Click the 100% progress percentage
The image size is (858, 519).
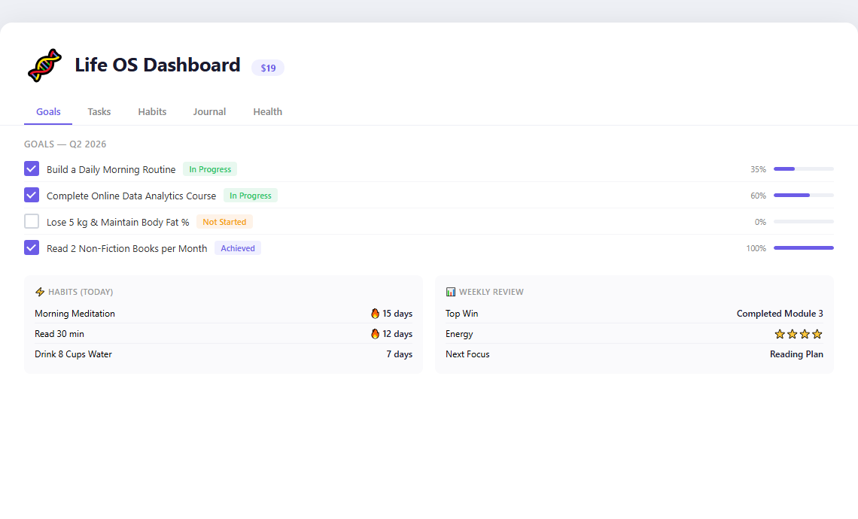coord(756,248)
